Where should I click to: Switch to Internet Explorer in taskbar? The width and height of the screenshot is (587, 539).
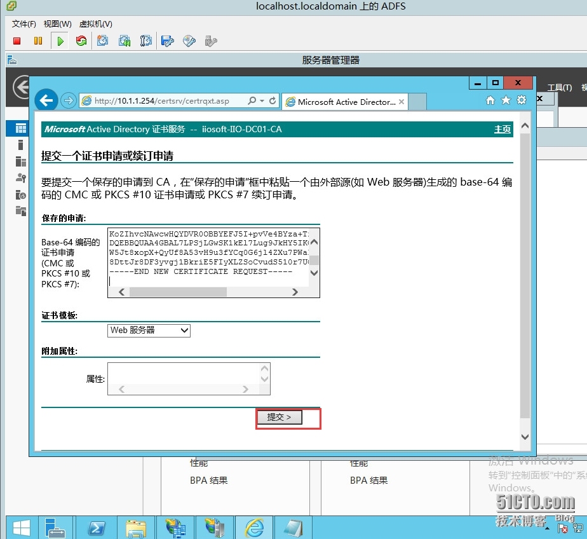255,528
